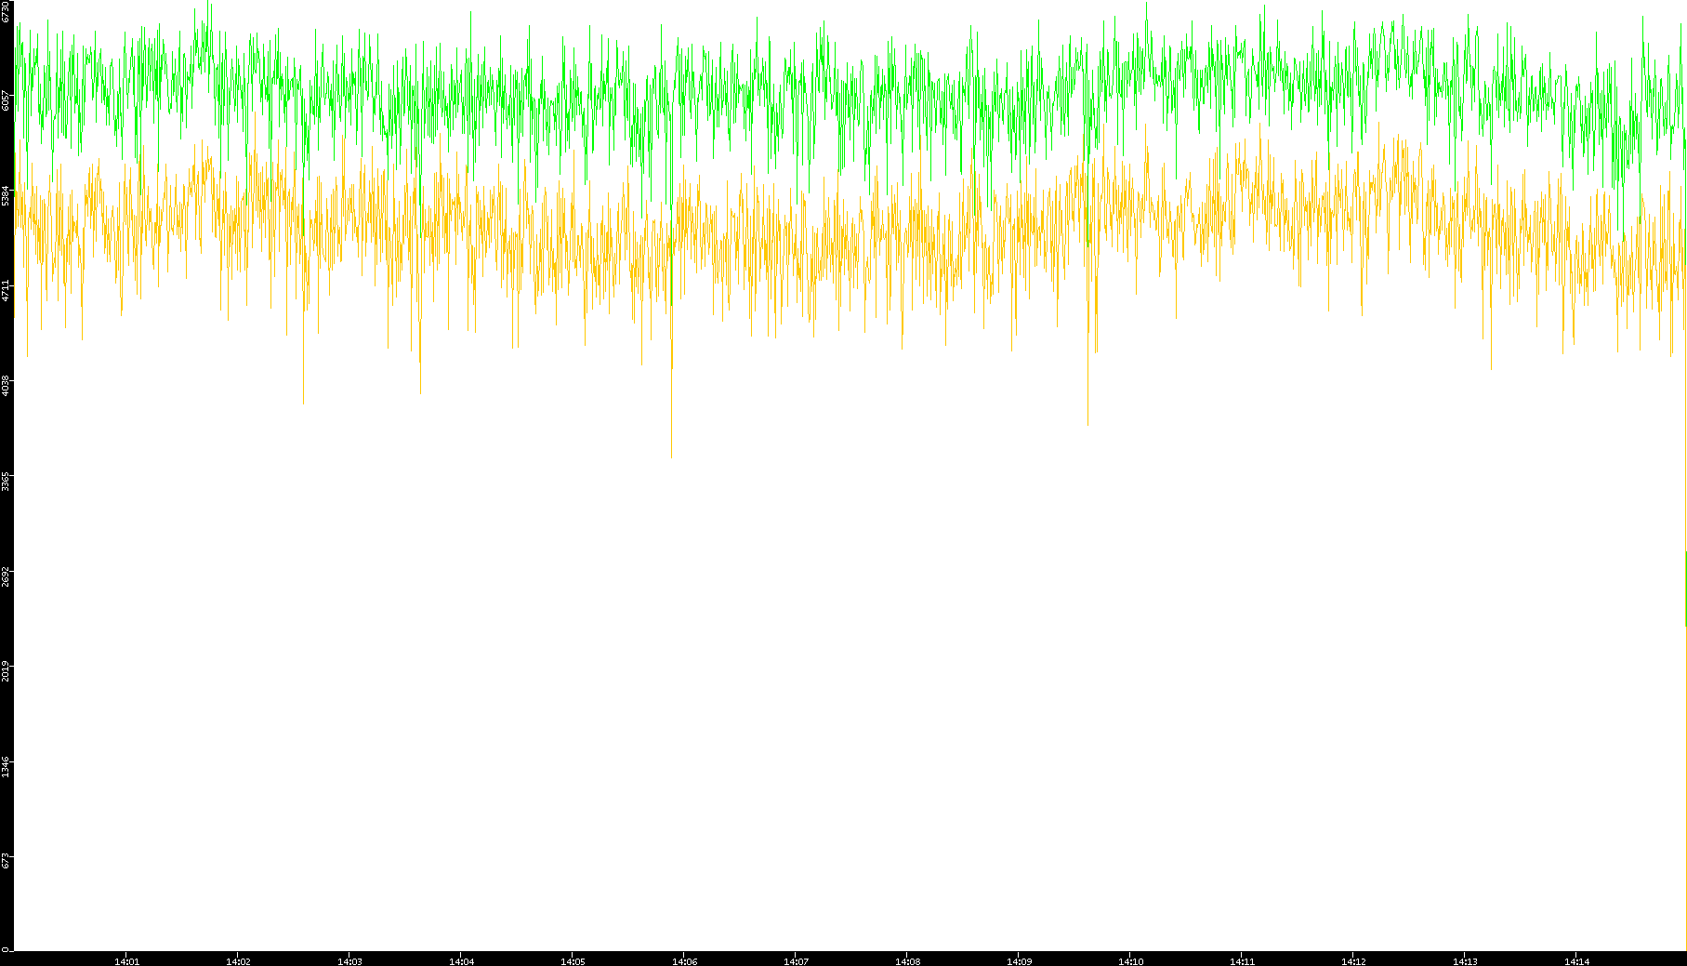This screenshot has height=966, width=1687.
Task: Click the 14:10 time label
Action: point(1130,961)
